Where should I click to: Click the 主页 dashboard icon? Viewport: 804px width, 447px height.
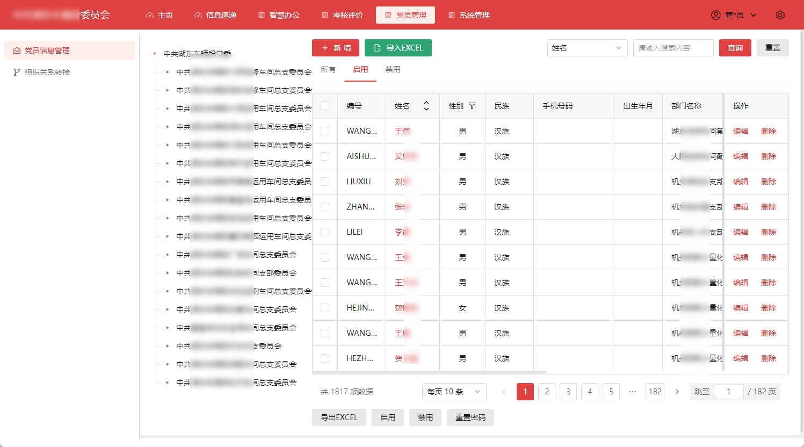[x=150, y=15]
